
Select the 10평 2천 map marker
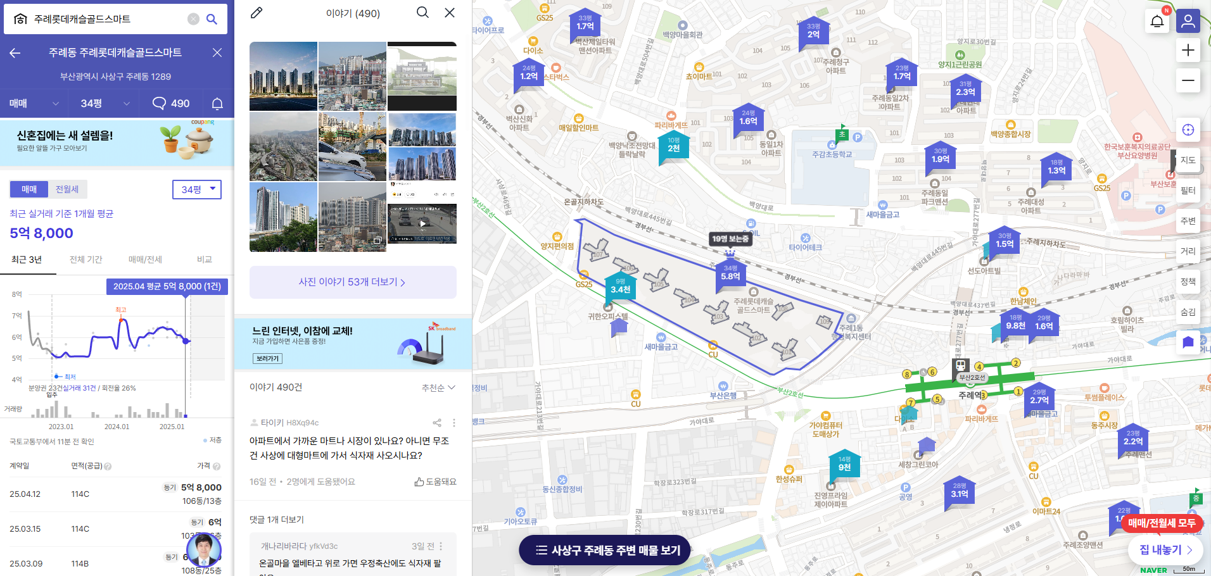tap(673, 146)
